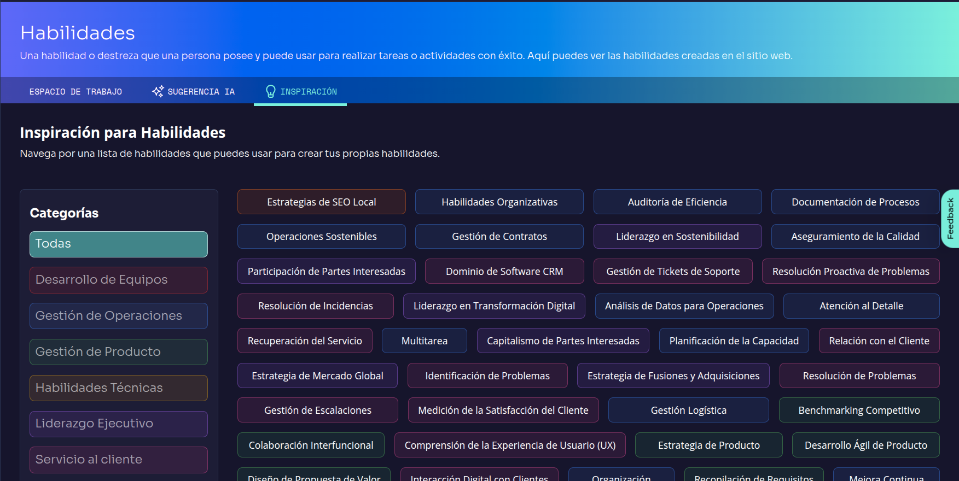Open the Colaboración Interfuncional skill
The height and width of the screenshot is (481, 959).
click(311, 445)
